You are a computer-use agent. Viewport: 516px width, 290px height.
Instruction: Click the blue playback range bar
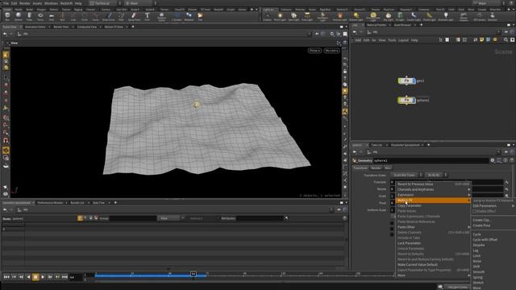(151, 275)
